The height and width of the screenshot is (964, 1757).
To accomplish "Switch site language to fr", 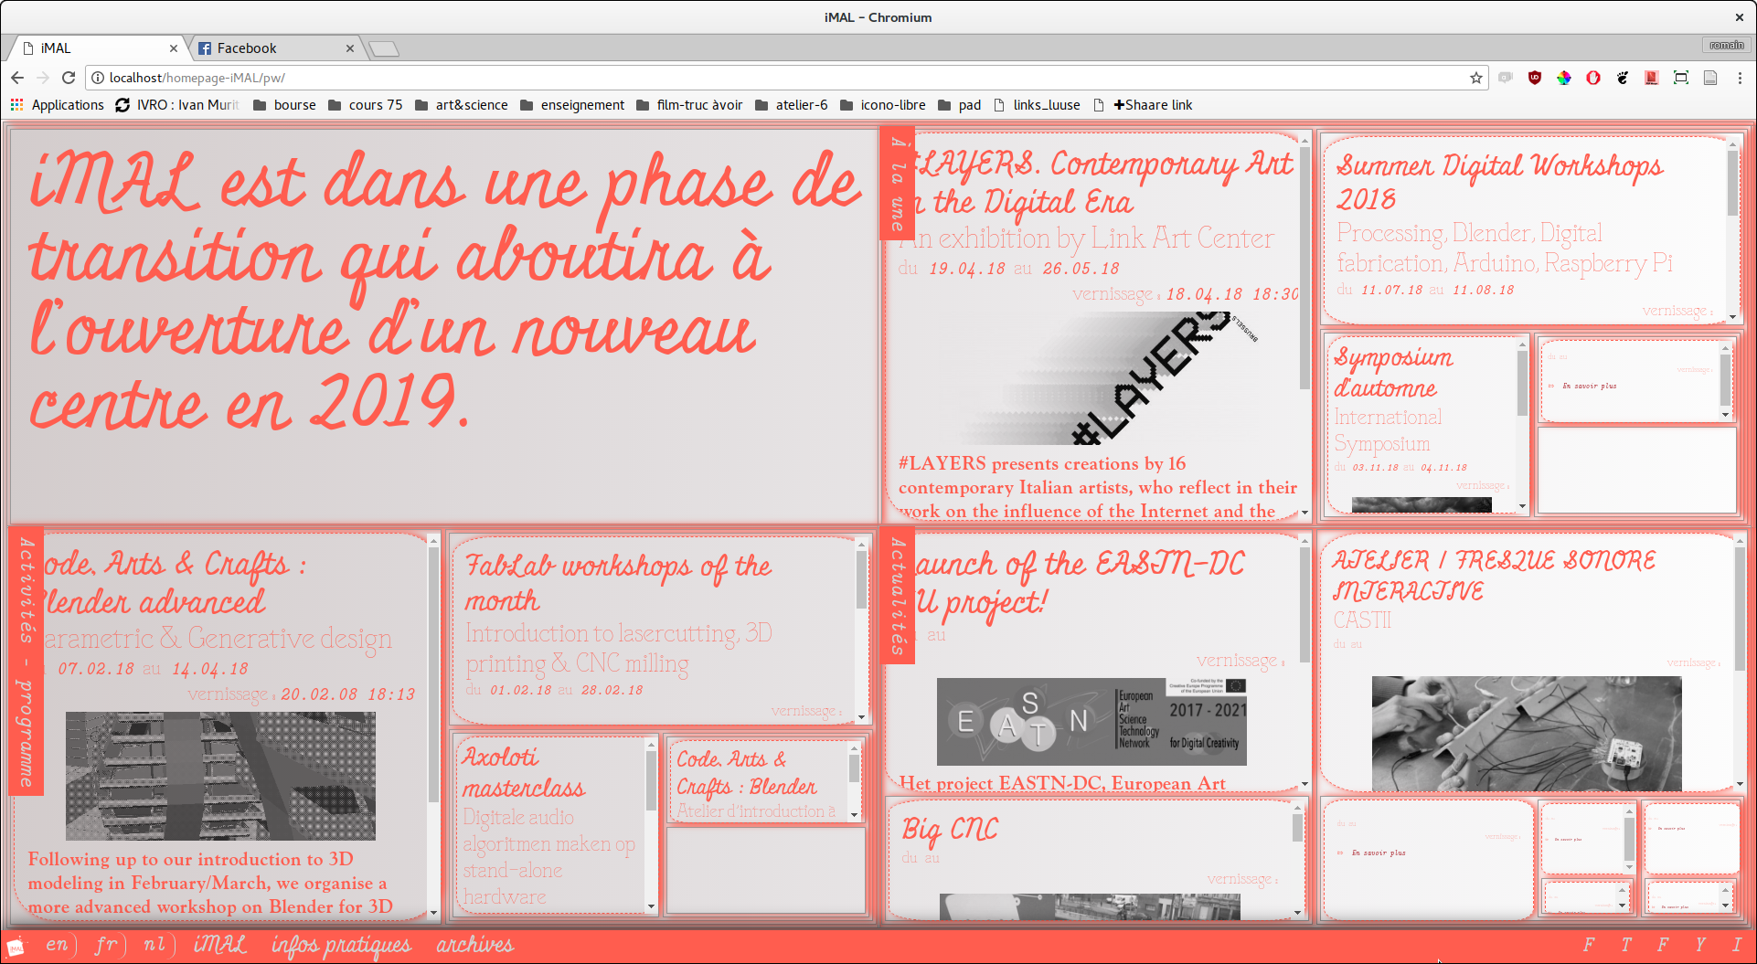I will (106, 944).
